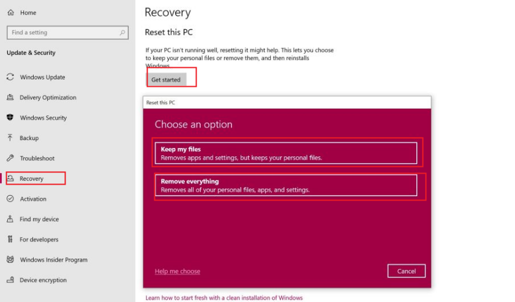
Task: Click the Delivery Optimization icon
Action: pos(10,97)
